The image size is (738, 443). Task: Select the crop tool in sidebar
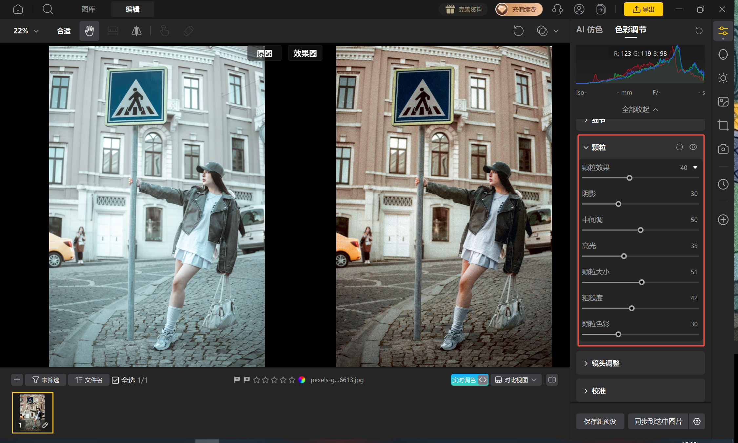click(723, 125)
